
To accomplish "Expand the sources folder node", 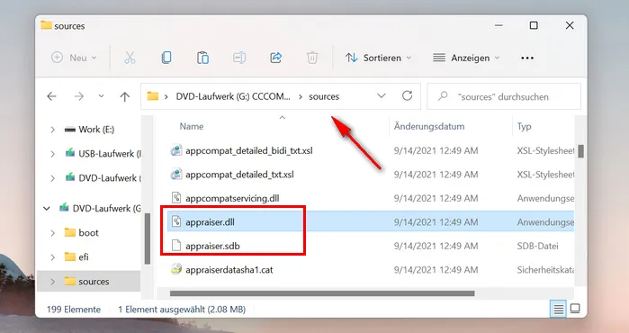I will point(52,282).
